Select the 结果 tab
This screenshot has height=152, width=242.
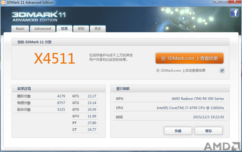click(x=64, y=29)
